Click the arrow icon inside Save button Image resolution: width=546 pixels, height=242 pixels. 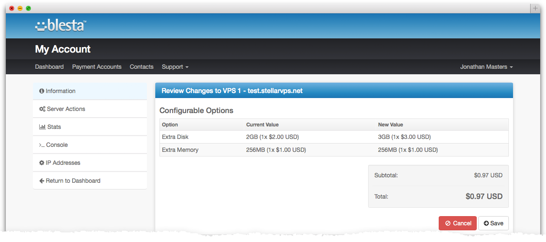[485, 223]
